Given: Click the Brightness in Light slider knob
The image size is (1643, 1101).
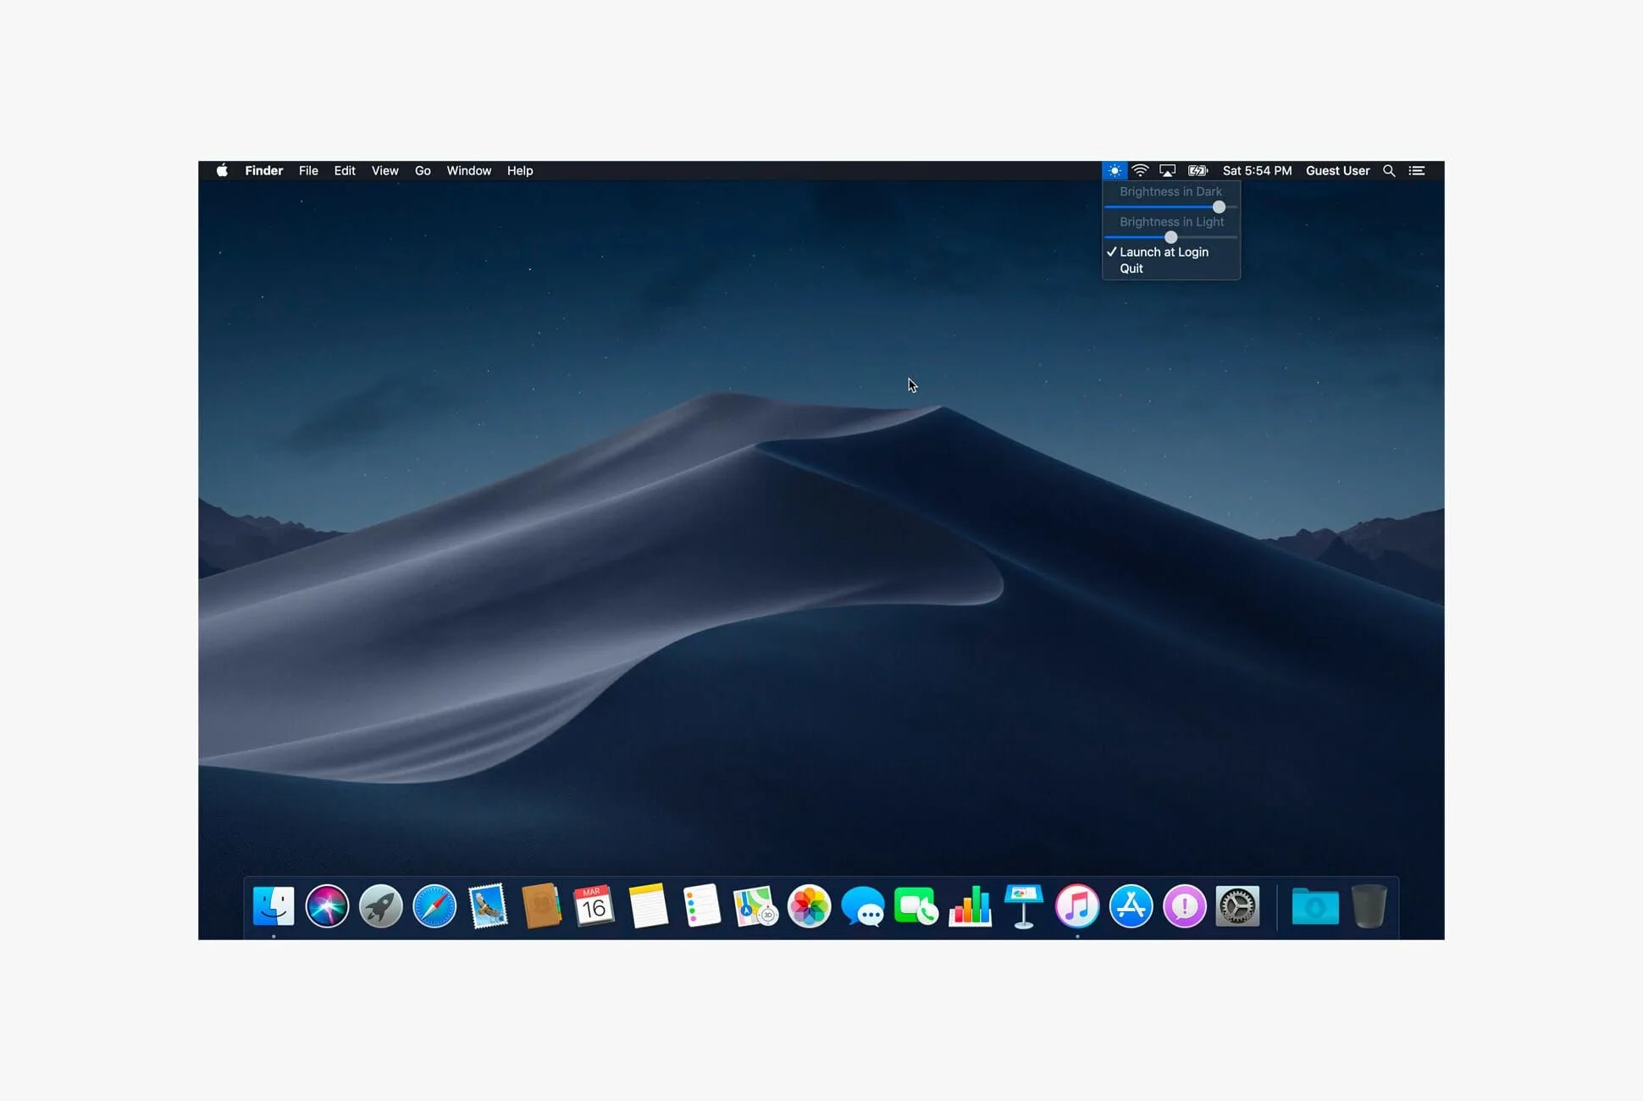Looking at the screenshot, I should coord(1170,237).
